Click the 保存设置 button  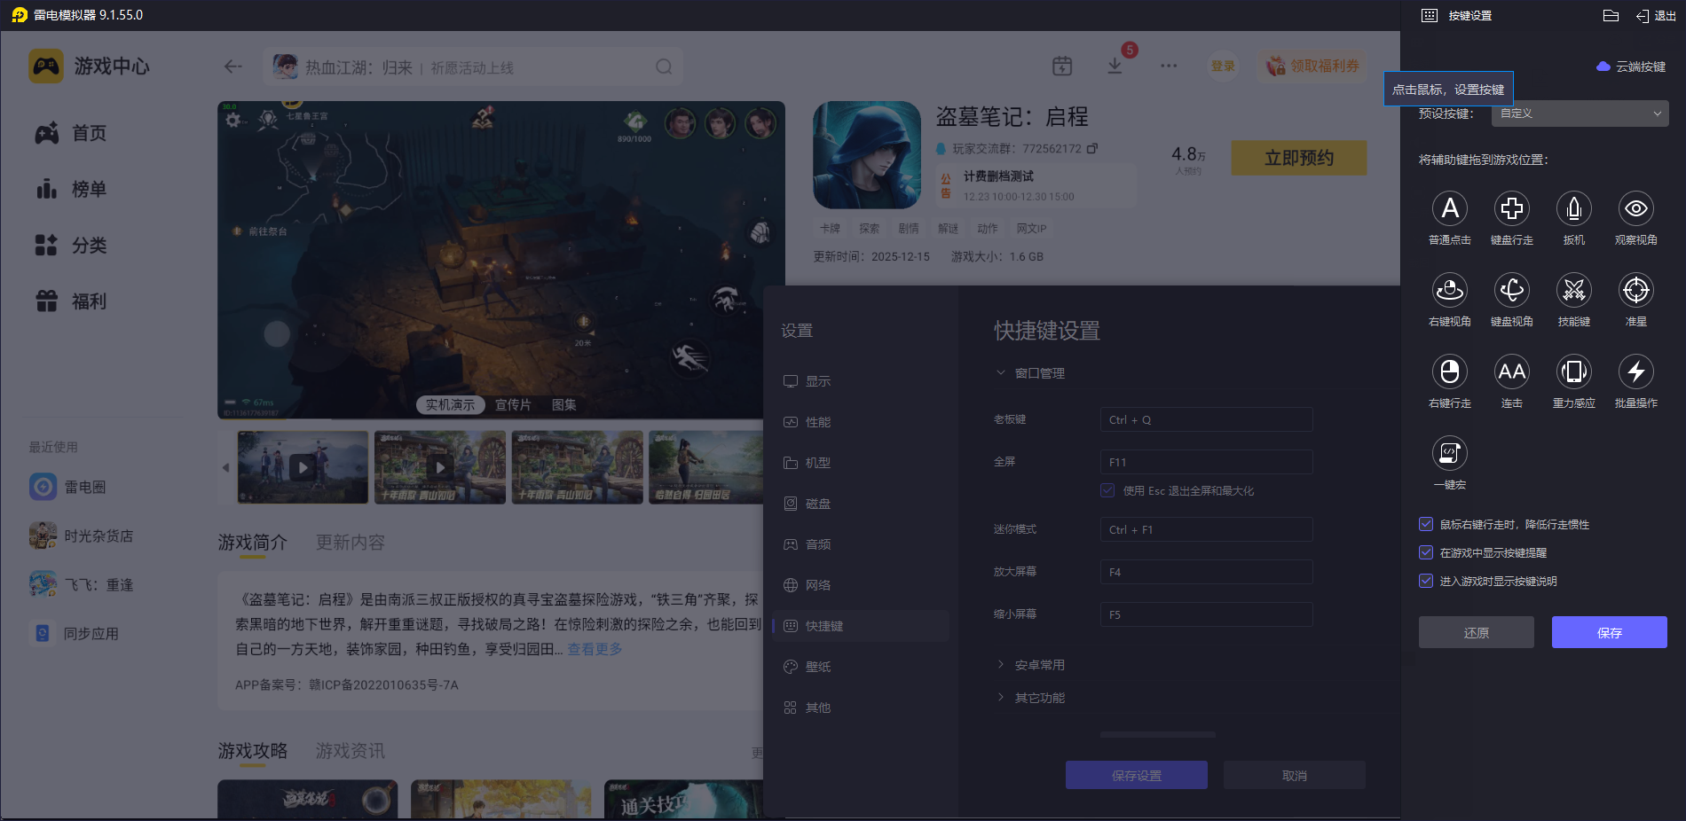pos(1137,775)
